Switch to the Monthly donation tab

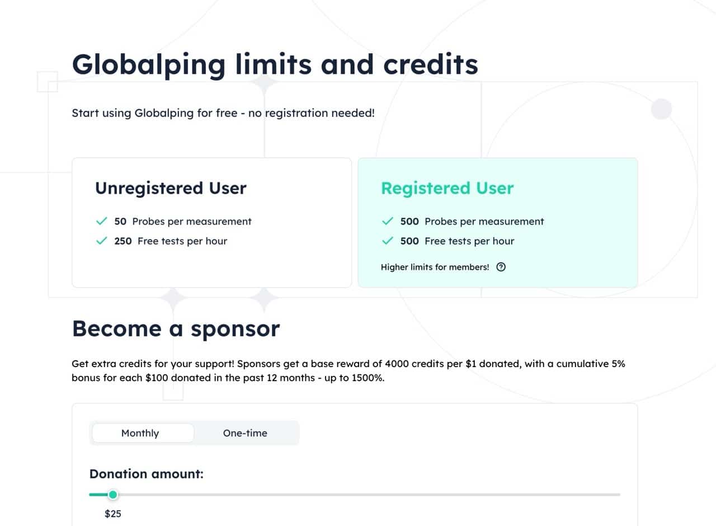coord(140,433)
